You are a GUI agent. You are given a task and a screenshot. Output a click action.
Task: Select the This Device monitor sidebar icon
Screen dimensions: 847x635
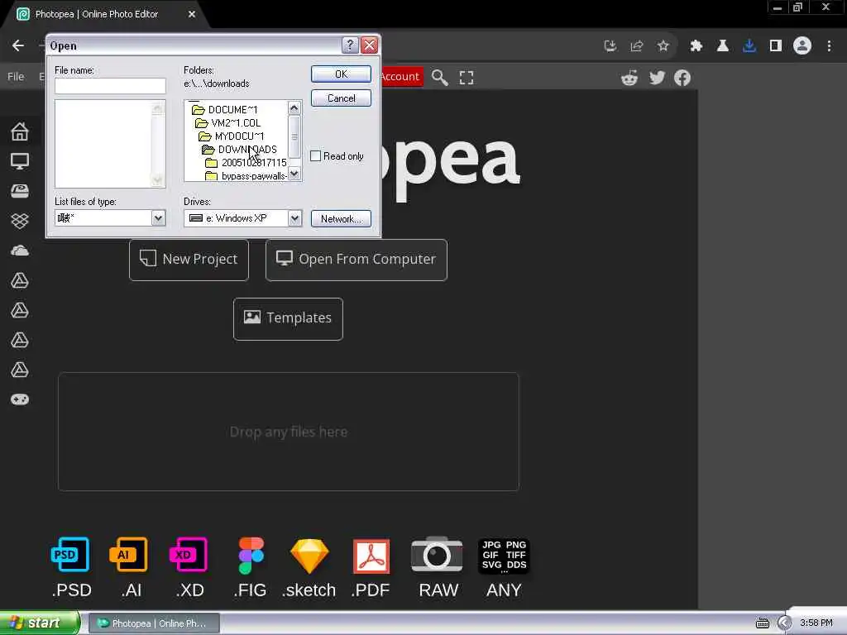coord(20,161)
